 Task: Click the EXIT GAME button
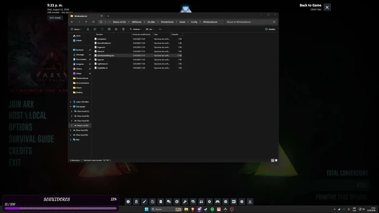55,18
